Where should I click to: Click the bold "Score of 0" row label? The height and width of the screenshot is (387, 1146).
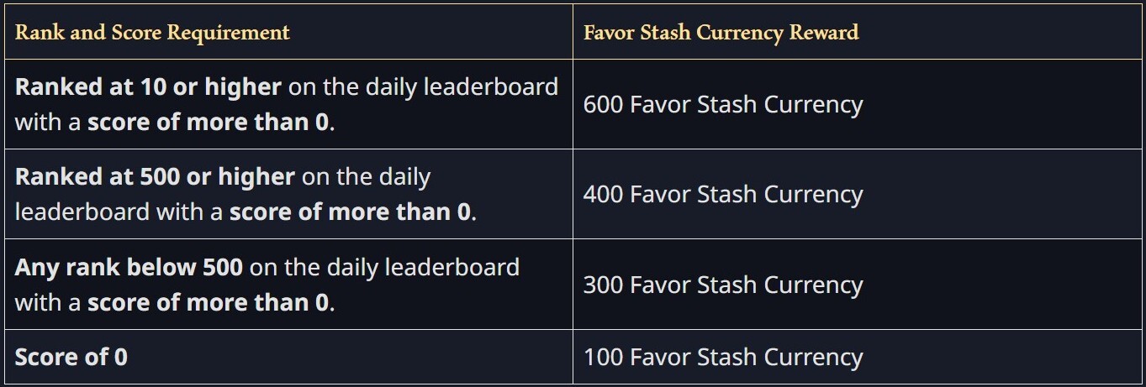pyautogui.click(x=71, y=357)
